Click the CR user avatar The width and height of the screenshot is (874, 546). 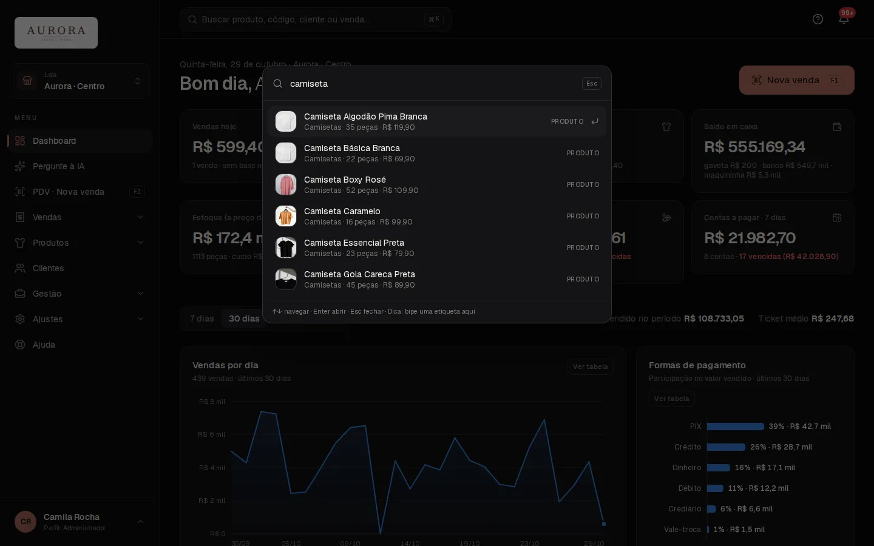(x=25, y=522)
